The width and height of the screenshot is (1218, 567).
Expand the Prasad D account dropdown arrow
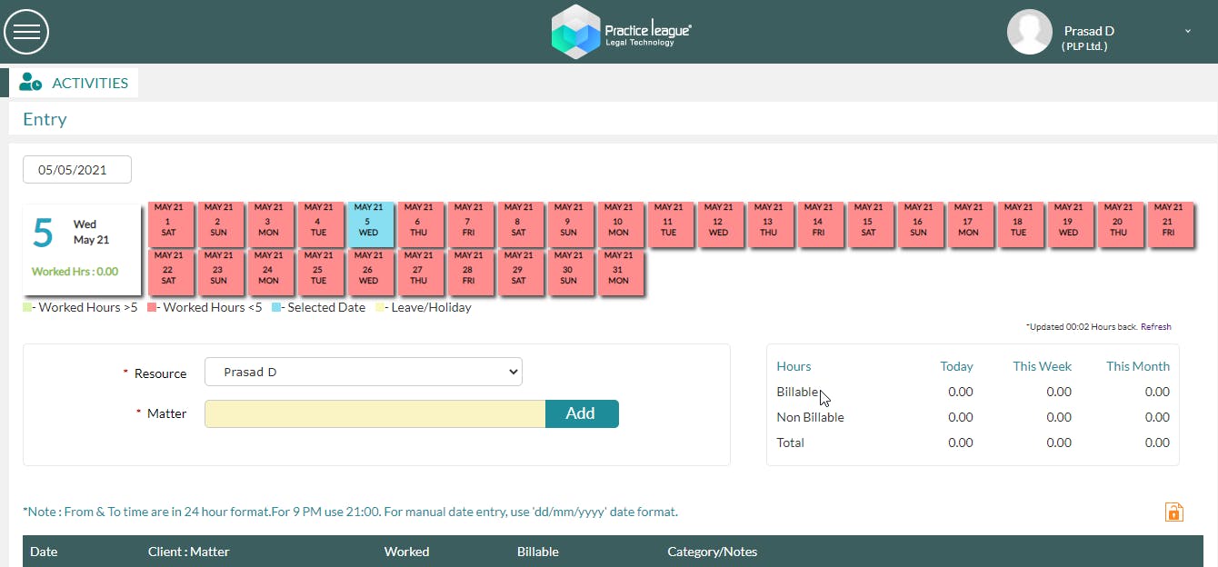tap(1187, 31)
